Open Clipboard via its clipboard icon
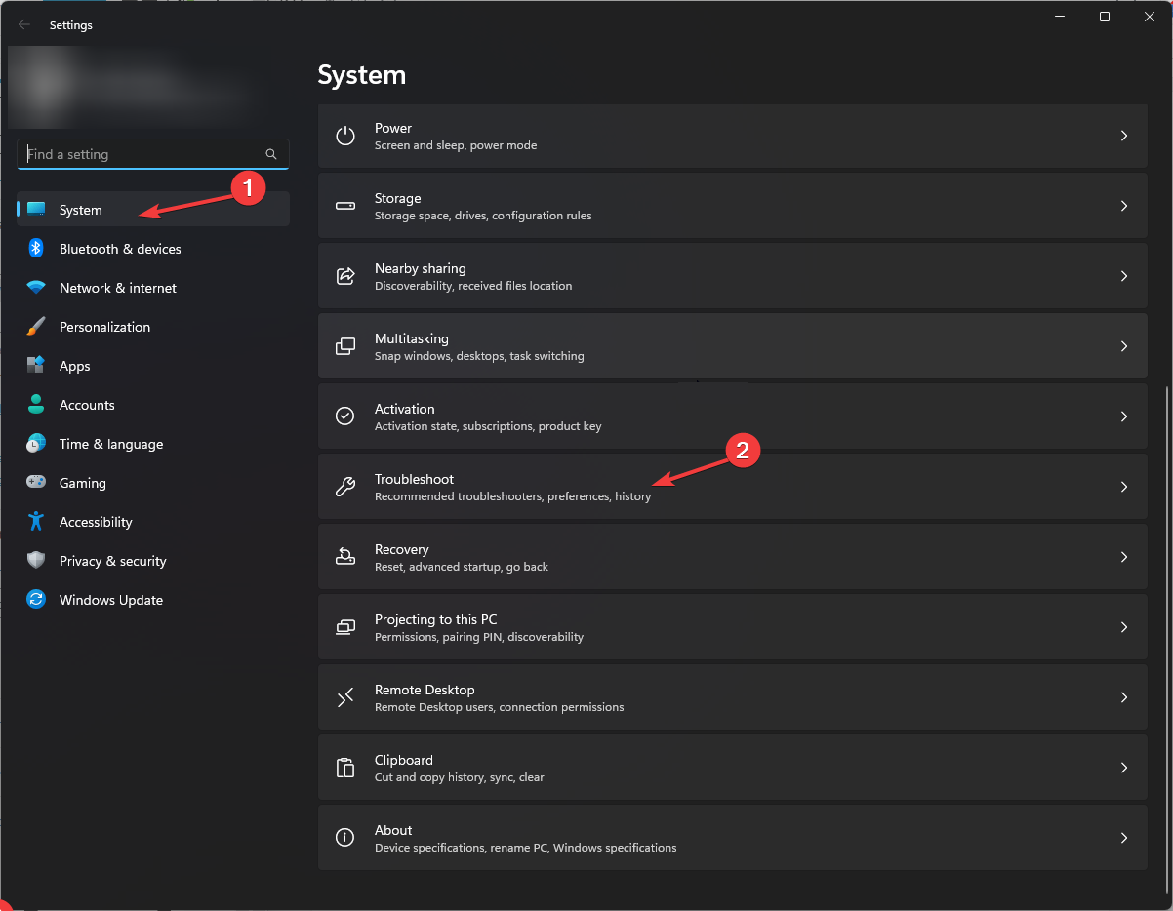This screenshot has height=911, width=1173. point(345,768)
